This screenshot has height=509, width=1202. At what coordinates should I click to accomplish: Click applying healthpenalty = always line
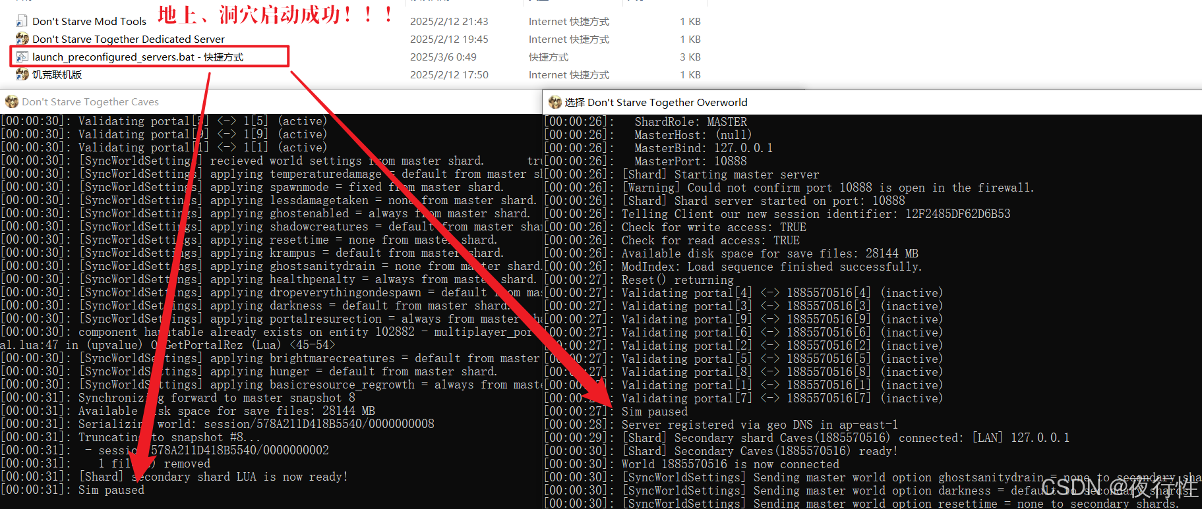[x=268, y=279]
